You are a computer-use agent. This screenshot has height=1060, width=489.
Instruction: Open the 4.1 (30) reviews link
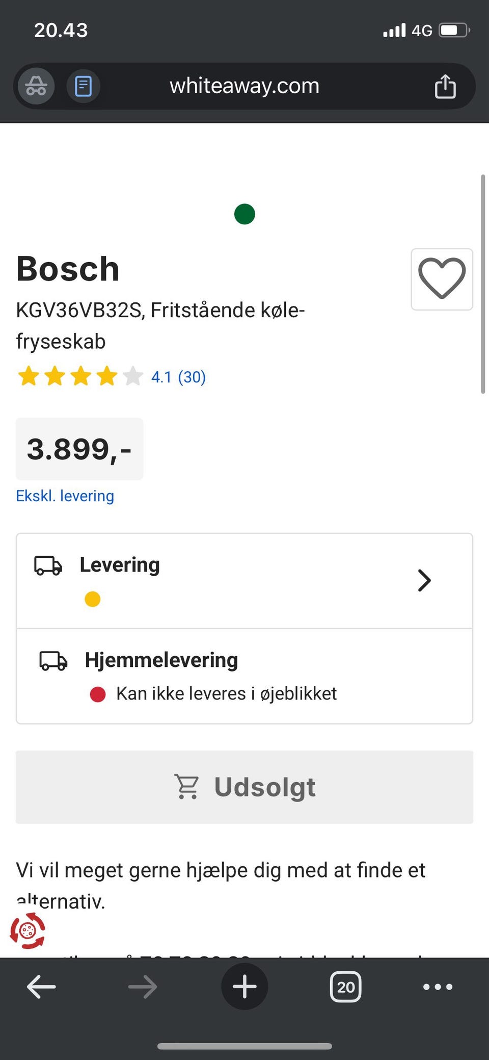click(x=178, y=377)
